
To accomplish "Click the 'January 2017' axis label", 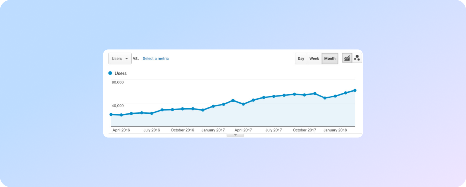I will click(x=213, y=130).
